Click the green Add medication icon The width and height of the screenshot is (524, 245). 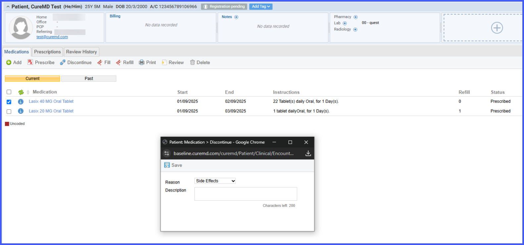coord(9,62)
